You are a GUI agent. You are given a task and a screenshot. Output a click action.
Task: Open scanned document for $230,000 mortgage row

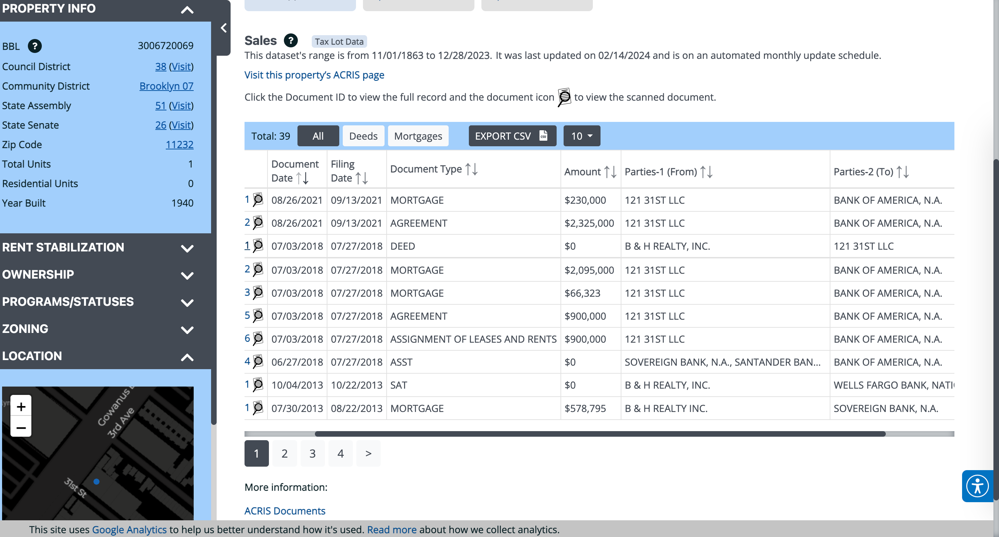pyautogui.click(x=258, y=200)
